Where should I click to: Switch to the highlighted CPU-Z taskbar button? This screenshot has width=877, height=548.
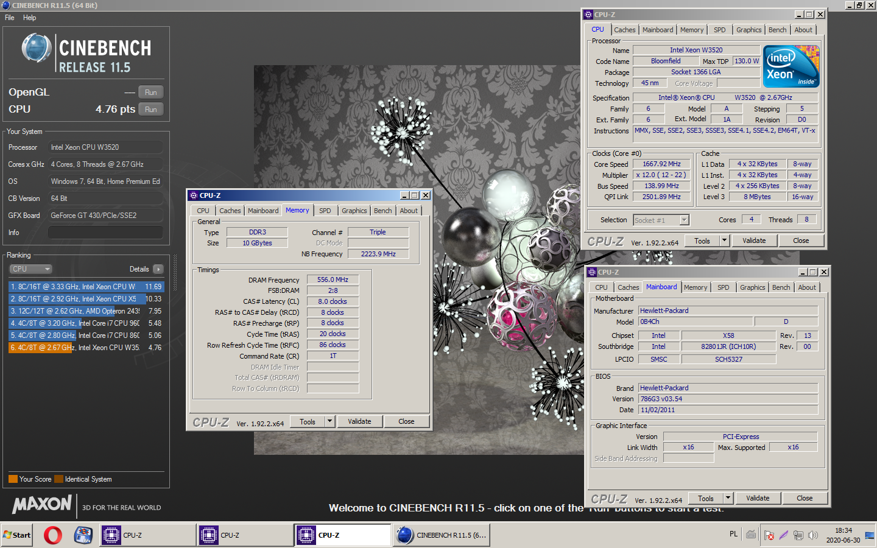pyautogui.click(x=343, y=535)
